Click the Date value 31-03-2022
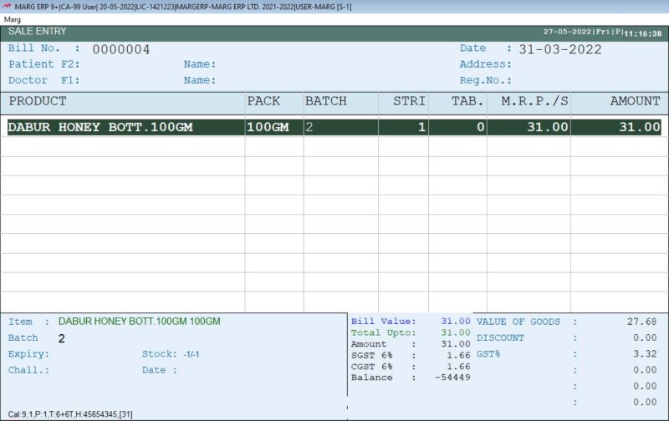Viewport: 669px width, 421px height. (x=559, y=49)
